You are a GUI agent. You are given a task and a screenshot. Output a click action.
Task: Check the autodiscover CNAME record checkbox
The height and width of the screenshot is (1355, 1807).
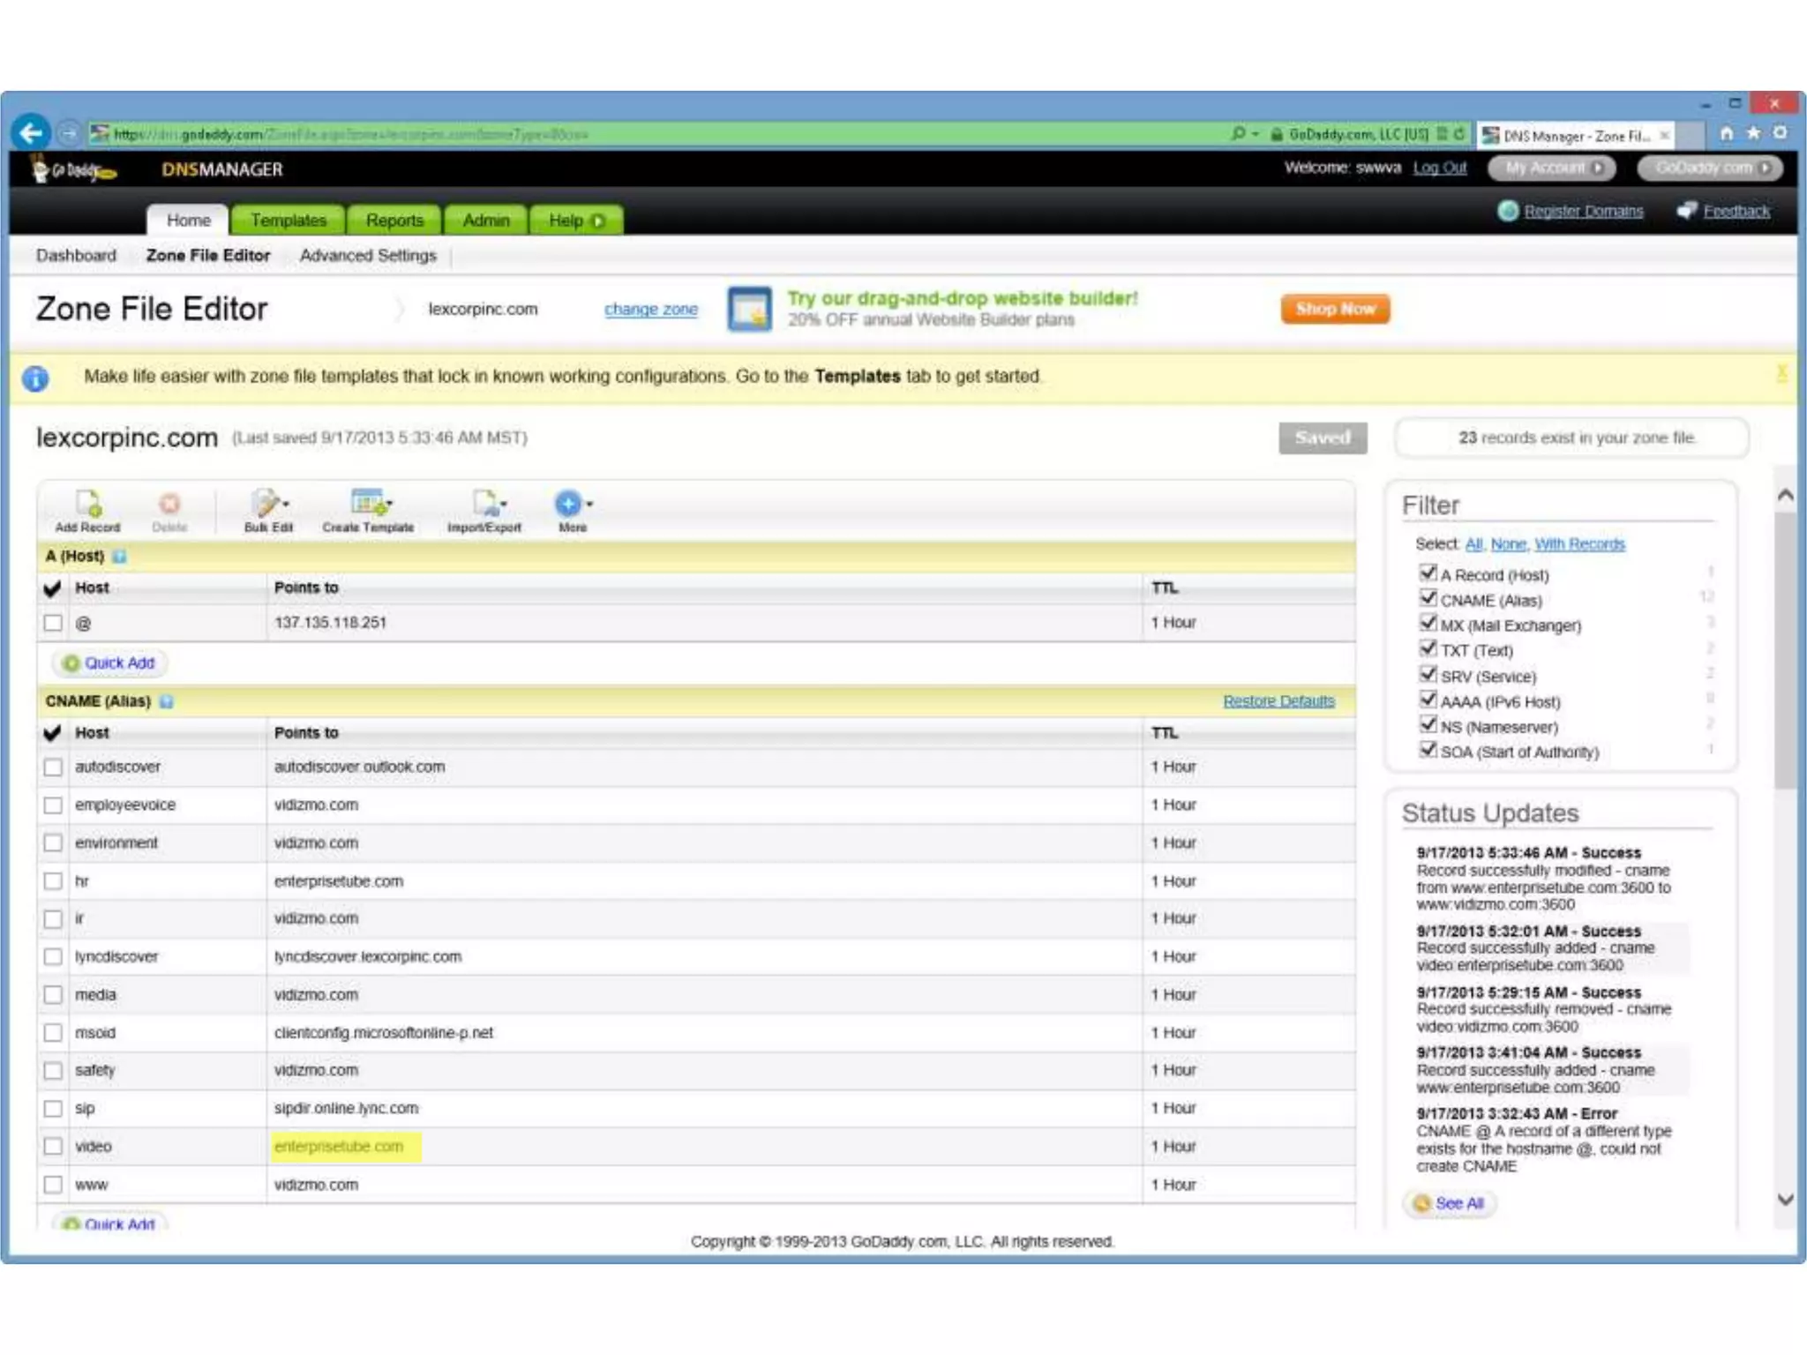(x=53, y=767)
